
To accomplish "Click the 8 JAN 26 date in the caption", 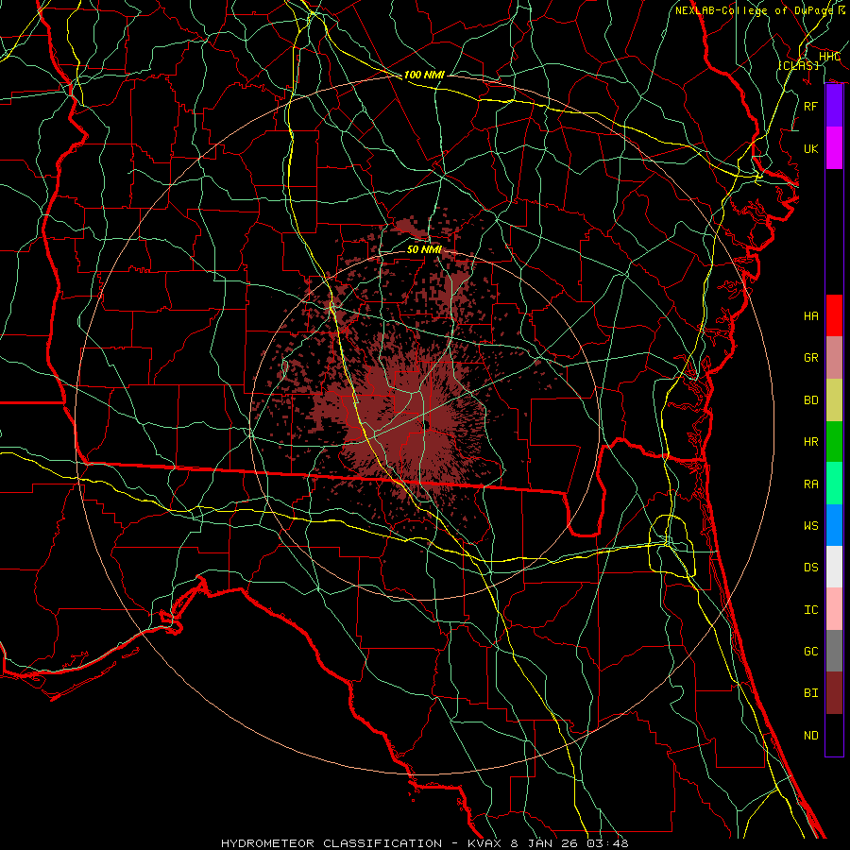I will pos(546,843).
